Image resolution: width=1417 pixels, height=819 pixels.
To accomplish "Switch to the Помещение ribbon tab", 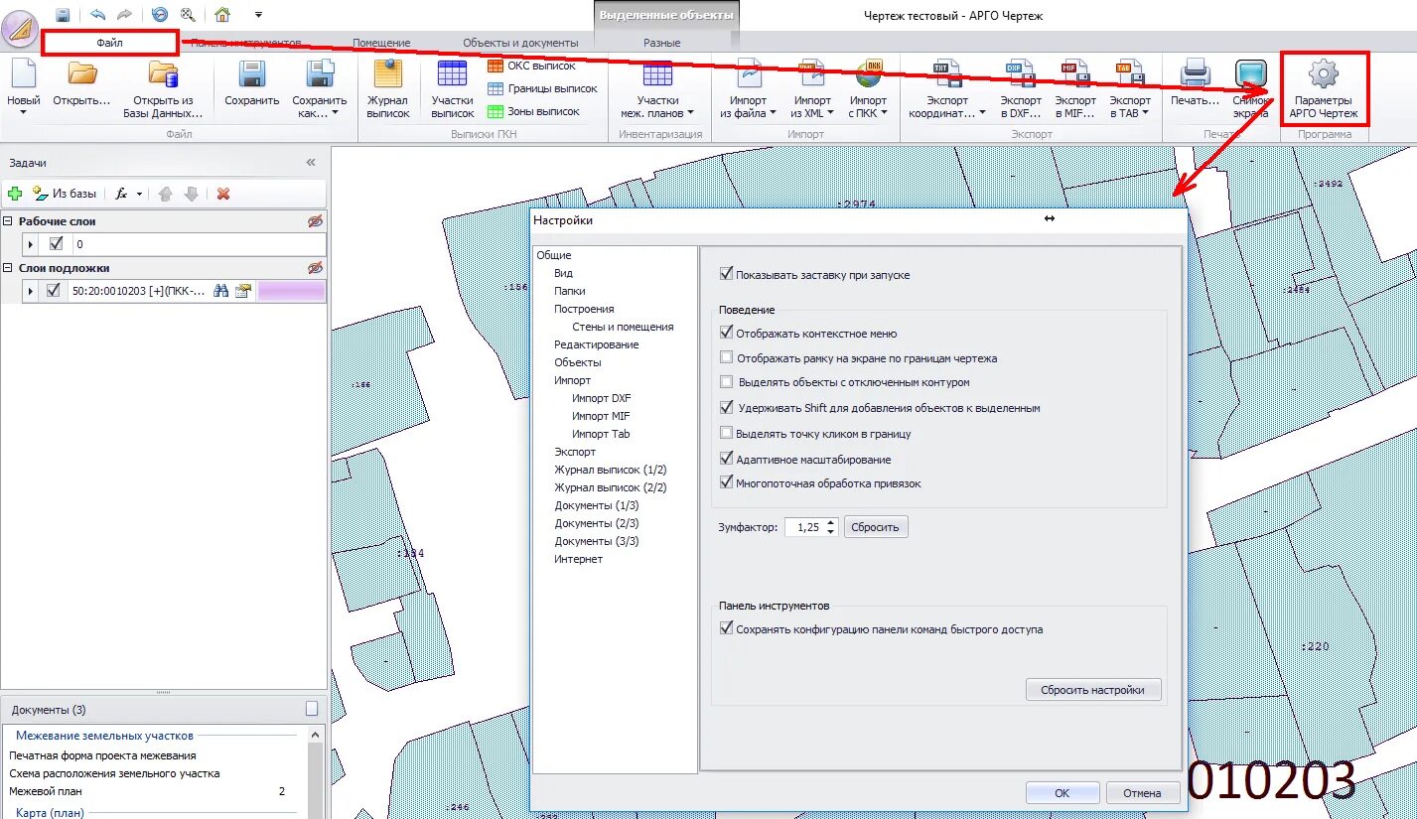I will [x=381, y=43].
